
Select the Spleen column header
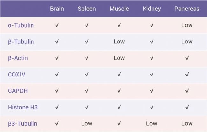pos(87,9)
